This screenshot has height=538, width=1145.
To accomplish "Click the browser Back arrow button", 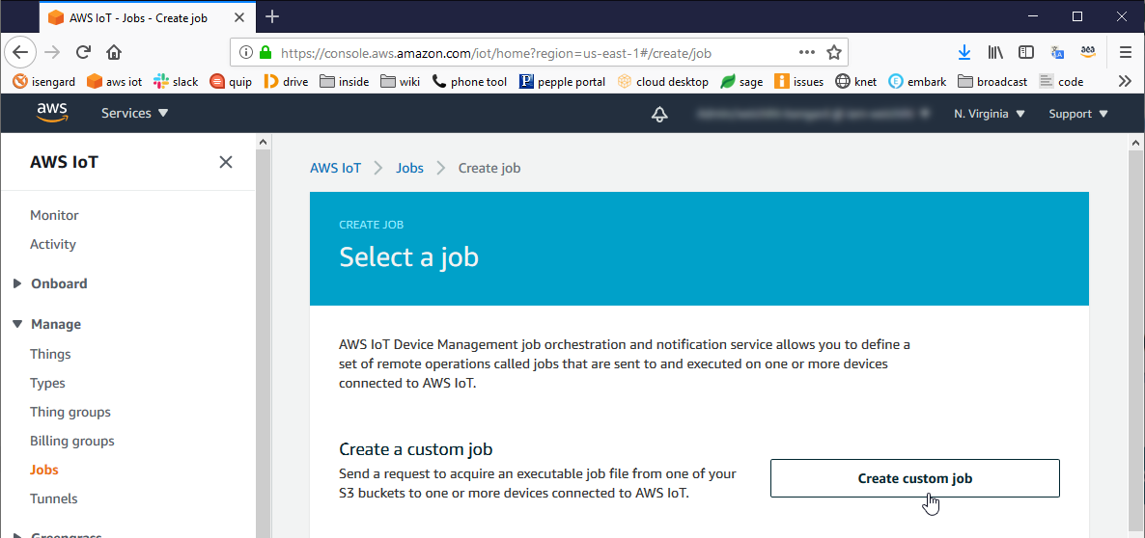I will click(20, 52).
